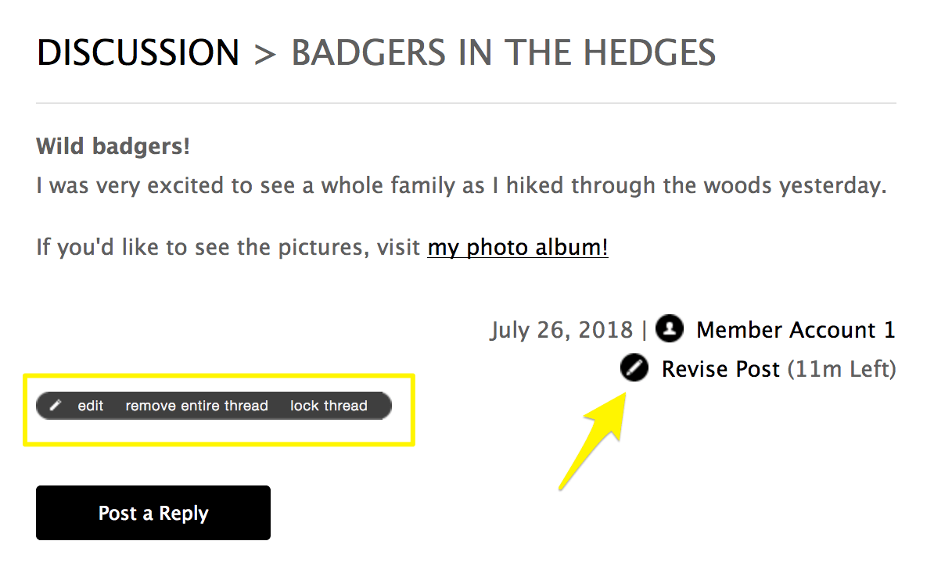Image resolution: width=934 pixels, height=566 pixels.
Task: Choose "remove entire thread" in the toolbar
Action: tap(196, 406)
